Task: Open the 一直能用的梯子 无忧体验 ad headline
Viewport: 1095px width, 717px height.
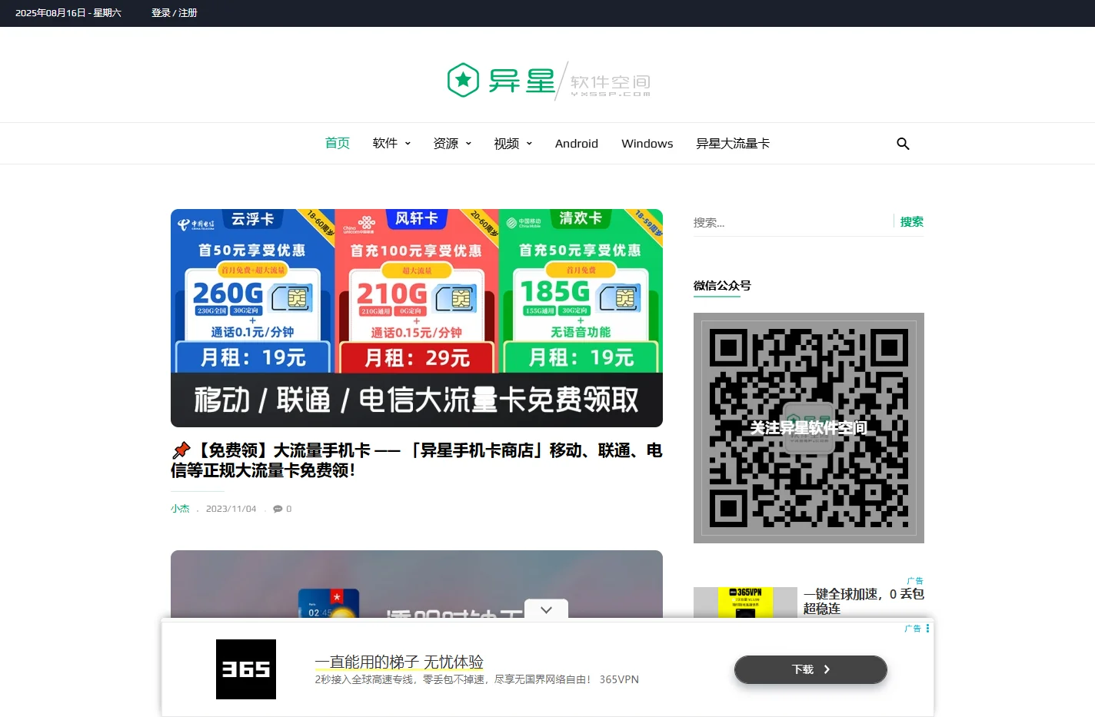Action: pyautogui.click(x=399, y=662)
